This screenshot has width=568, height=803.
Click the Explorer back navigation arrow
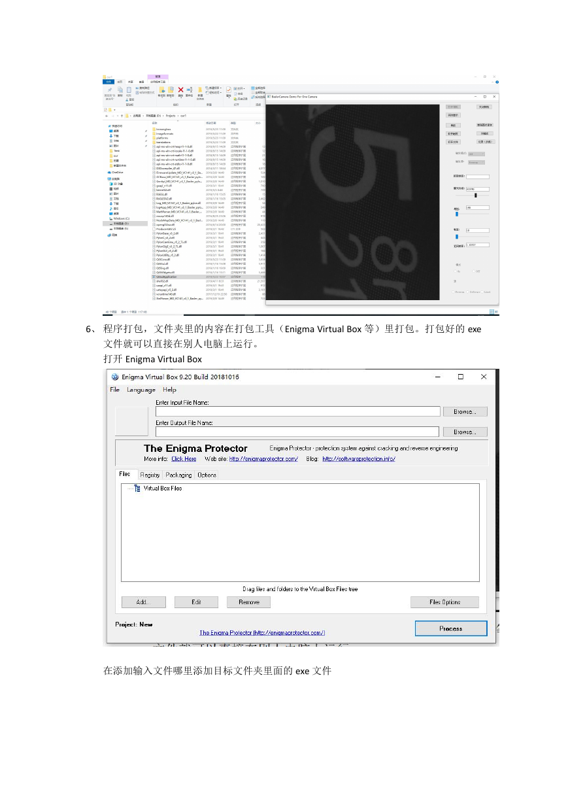pos(107,116)
